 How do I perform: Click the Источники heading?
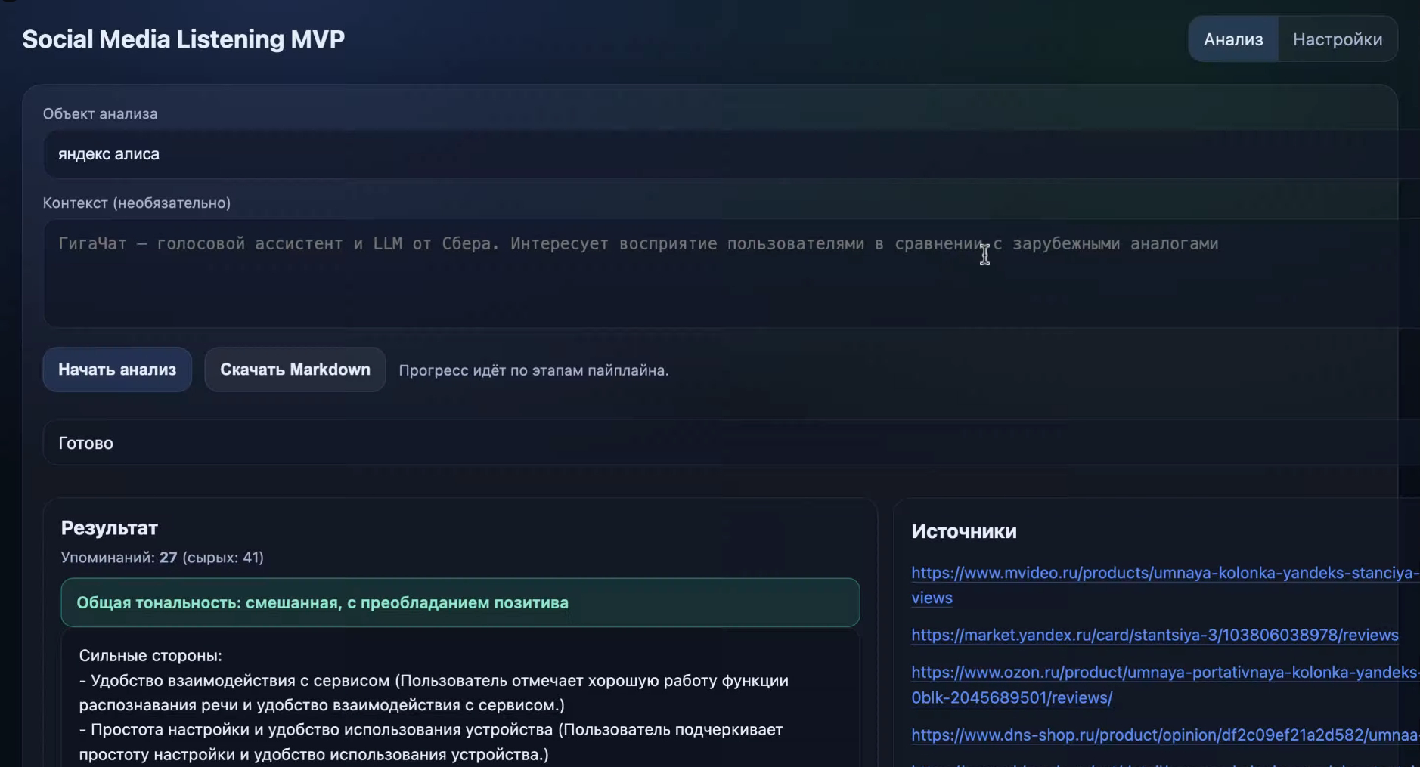coord(964,531)
